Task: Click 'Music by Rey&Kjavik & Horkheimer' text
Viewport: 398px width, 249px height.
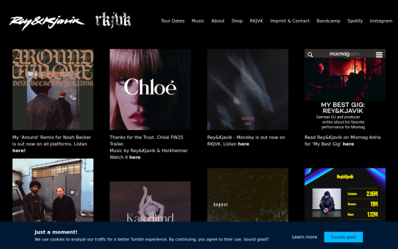Action: [149, 151]
